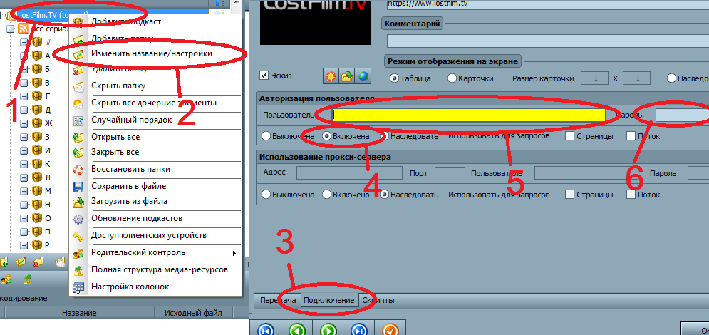Click the 'Обновление подкастов' gear icon
Viewport: 709px width, 335px height.
pyautogui.click(x=79, y=218)
